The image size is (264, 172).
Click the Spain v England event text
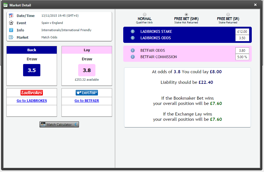52,23
